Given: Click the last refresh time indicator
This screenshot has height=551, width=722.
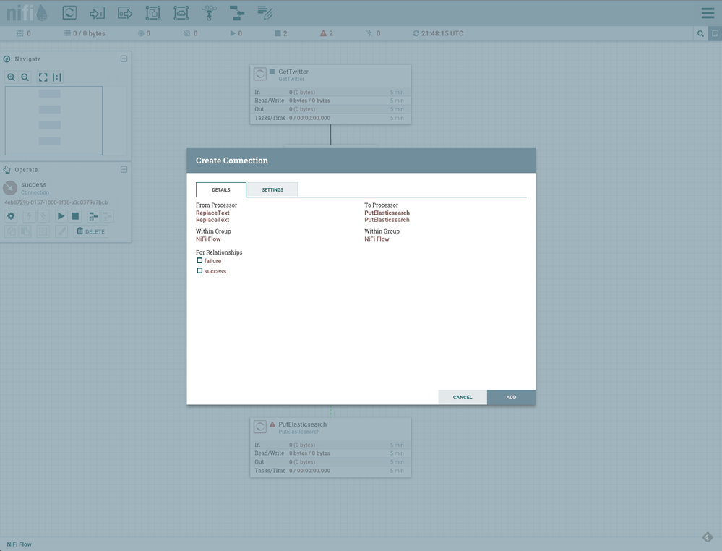Looking at the screenshot, I should (x=438, y=33).
